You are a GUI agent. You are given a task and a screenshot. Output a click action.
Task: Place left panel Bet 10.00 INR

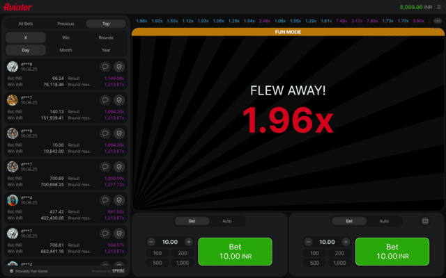[235, 252]
